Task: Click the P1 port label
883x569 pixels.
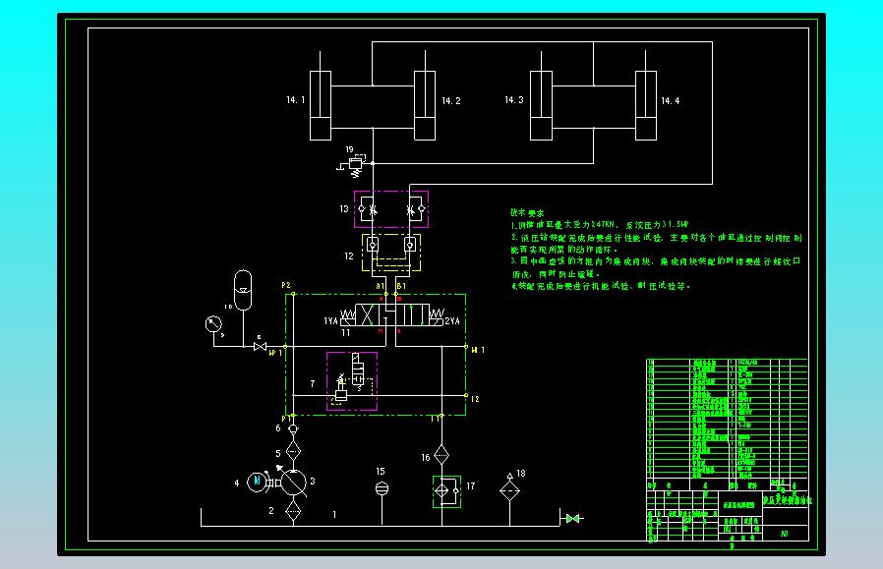Action: point(285,419)
